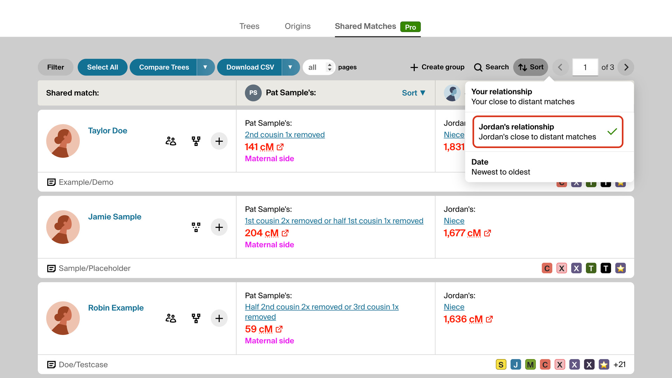Image resolution: width=672 pixels, height=378 pixels.
Task: Click the page number input field
Action: pos(585,67)
